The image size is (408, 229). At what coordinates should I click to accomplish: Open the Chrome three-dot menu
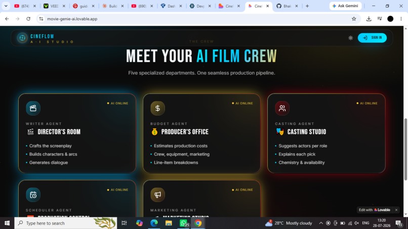401,19
